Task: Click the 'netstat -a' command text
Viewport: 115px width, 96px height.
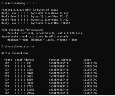Action: pos(27,47)
